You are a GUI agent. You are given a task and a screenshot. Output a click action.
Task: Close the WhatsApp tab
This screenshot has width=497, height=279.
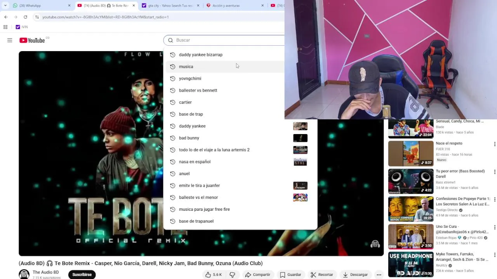coord(70,5)
